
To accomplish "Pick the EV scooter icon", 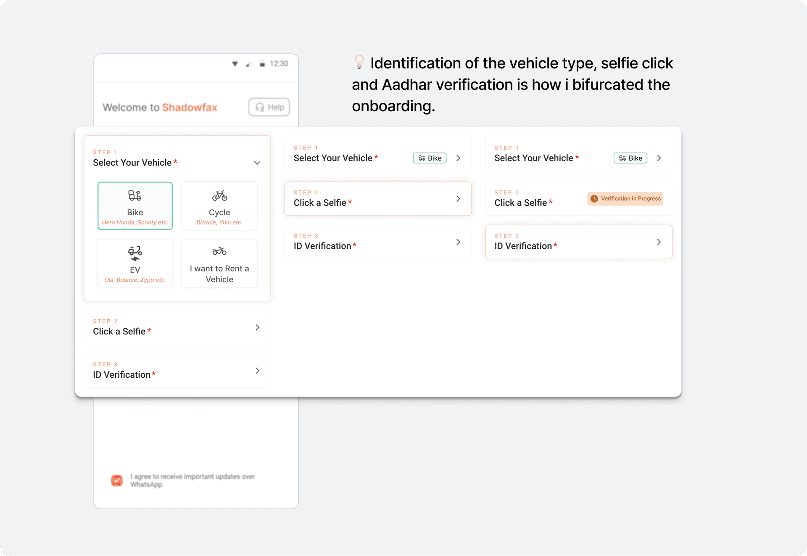I will point(135,253).
